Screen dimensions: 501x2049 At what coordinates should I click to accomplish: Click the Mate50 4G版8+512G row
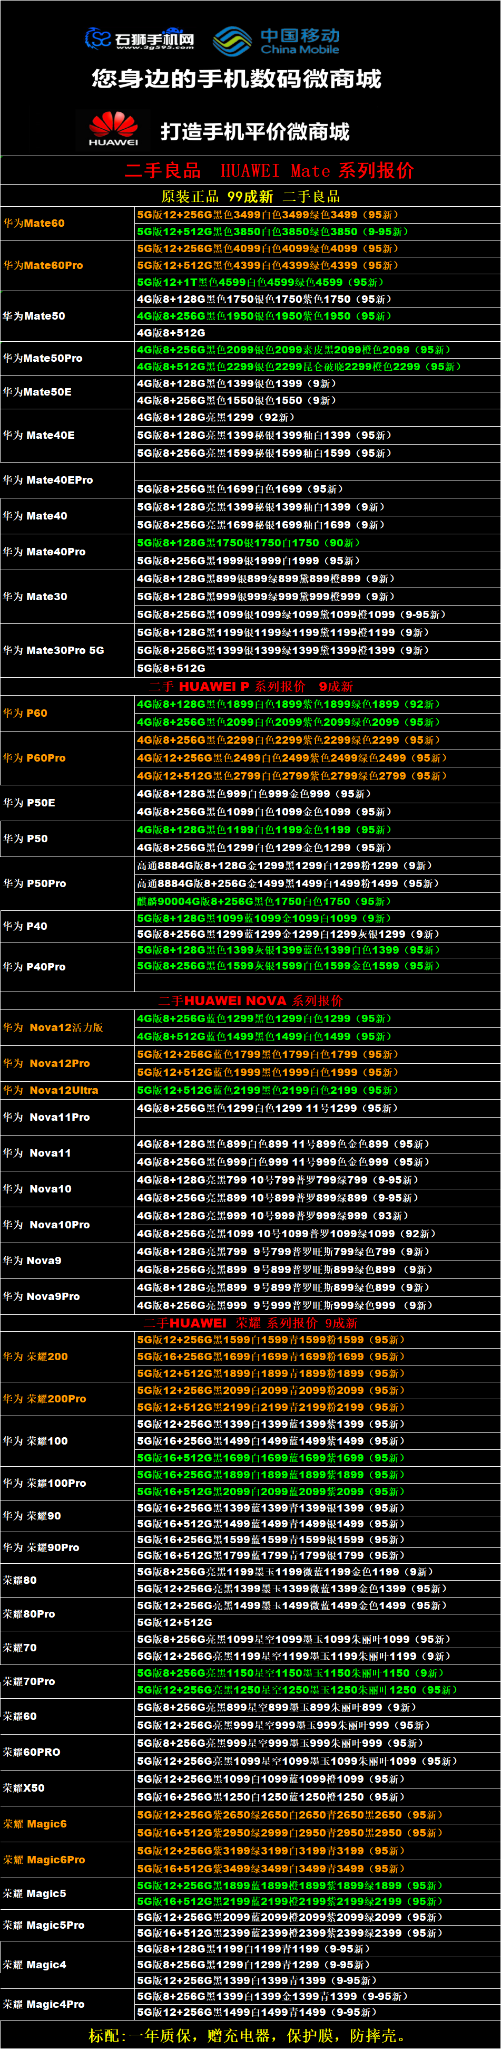[x=318, y=333]
